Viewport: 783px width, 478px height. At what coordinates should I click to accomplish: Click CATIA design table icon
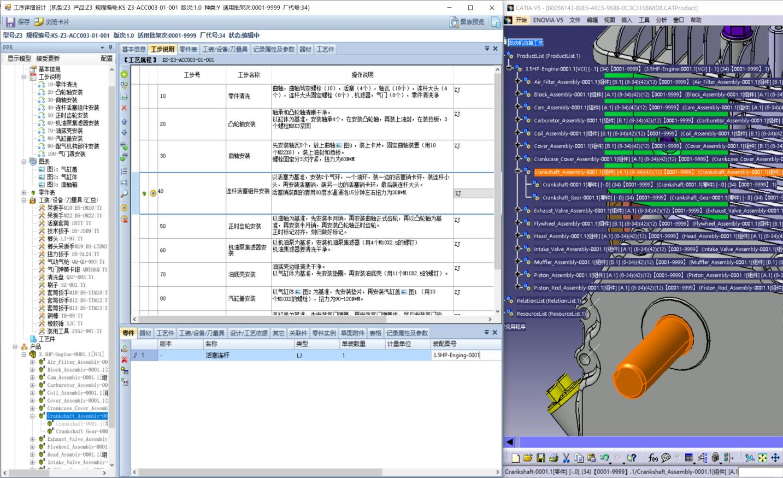[689, 458]
